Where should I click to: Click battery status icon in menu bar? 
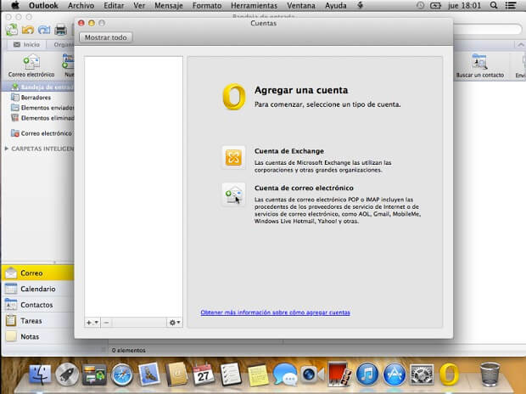point(435,5)
